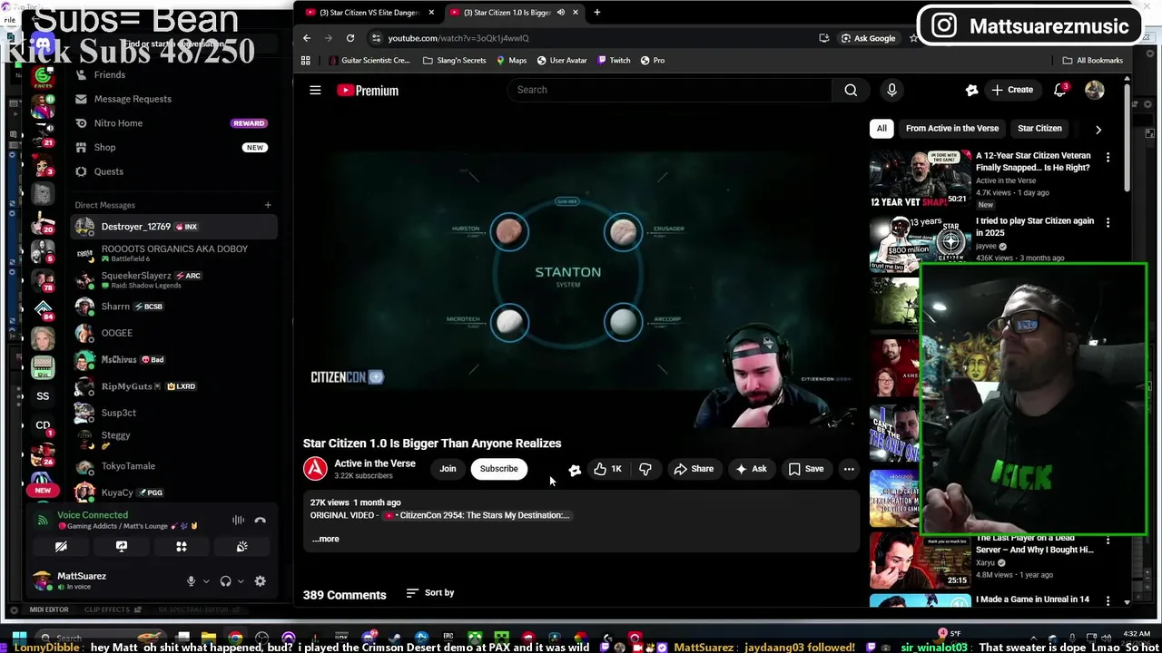Viewport: 1162px width, 653px height.
Task: Turn on camera in Discord voice panel
Action: pos(61,546)
